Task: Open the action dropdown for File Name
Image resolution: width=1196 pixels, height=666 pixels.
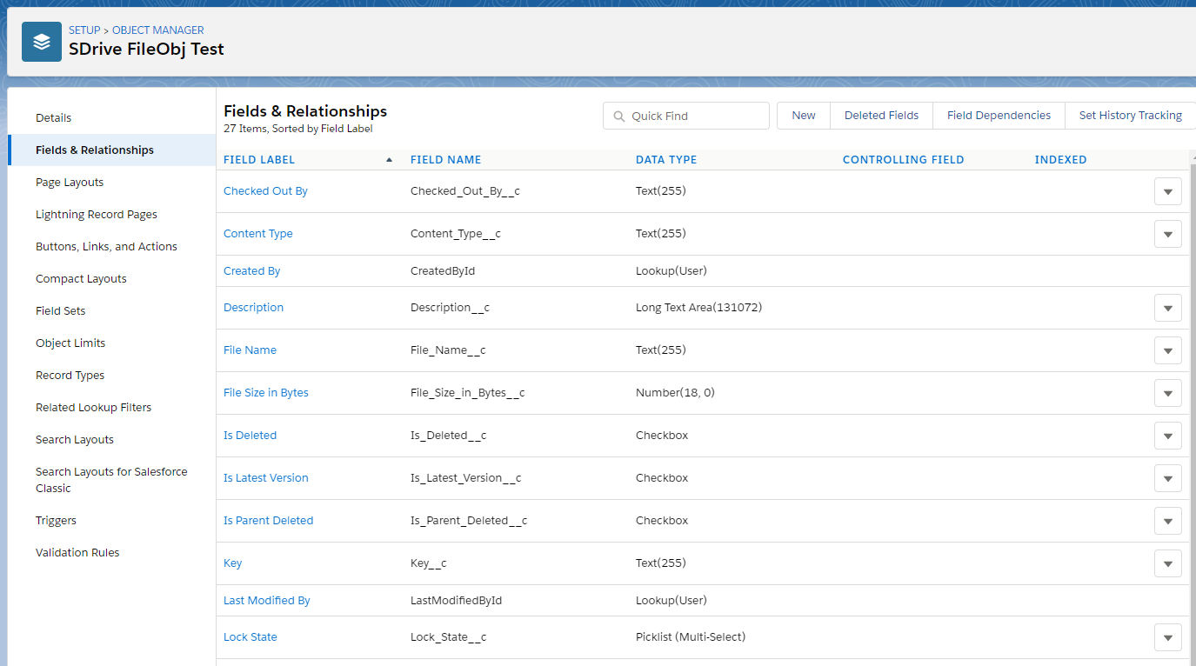Action: coord(1167,350)
